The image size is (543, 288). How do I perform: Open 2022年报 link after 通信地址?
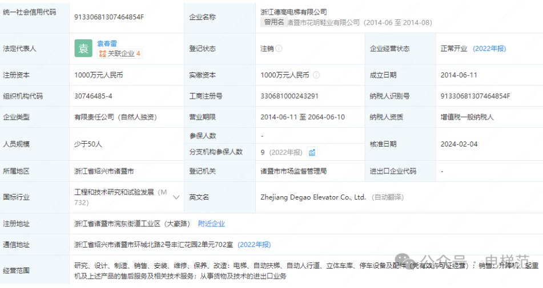click(x=254, y=245)
